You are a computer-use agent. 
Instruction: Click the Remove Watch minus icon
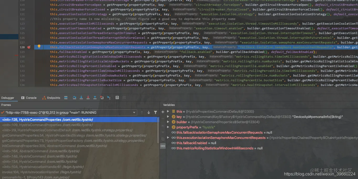coord(163,118)
